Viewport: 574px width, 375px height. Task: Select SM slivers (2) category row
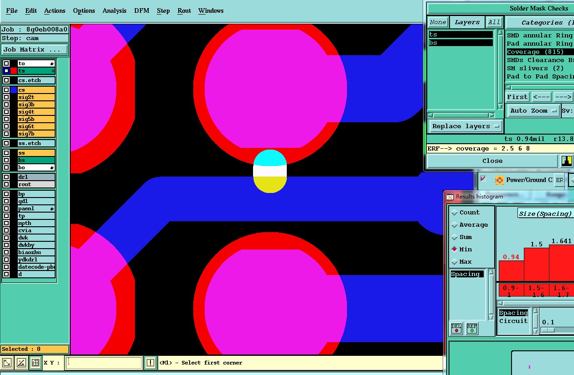[x=540, y=68]
